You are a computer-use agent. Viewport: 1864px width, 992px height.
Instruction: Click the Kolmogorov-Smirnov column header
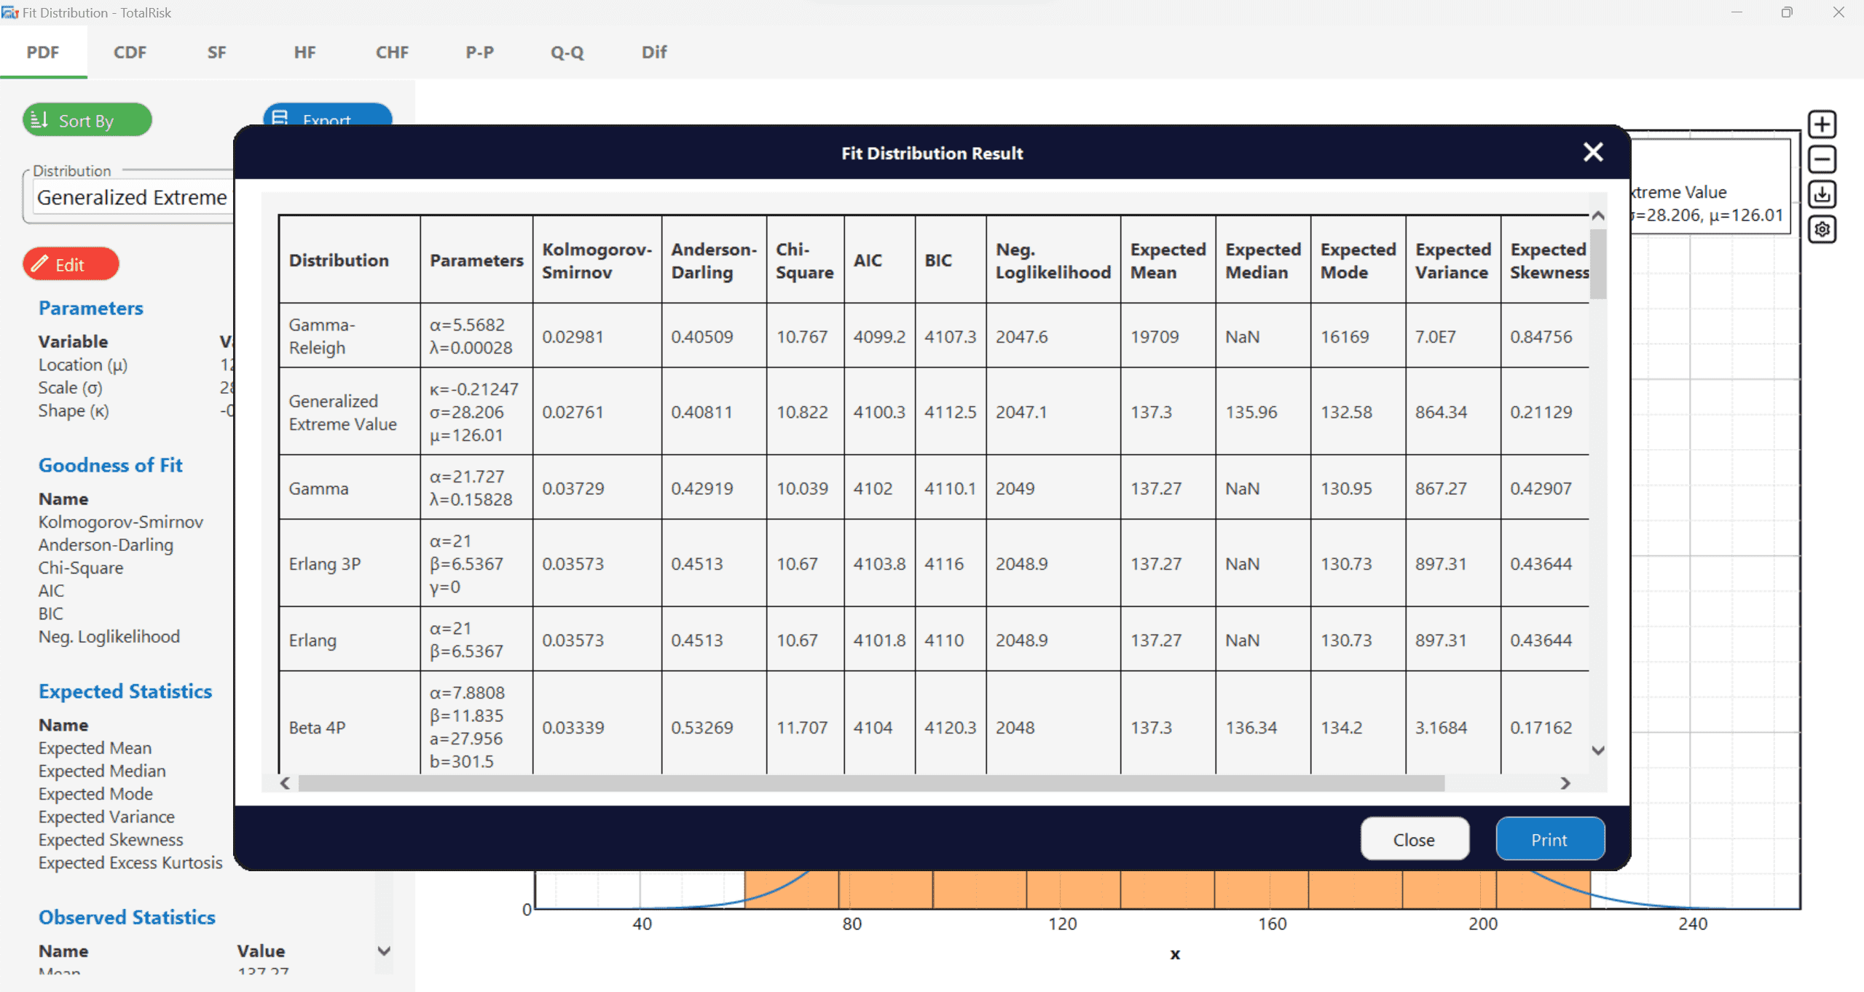click(597, 260)
